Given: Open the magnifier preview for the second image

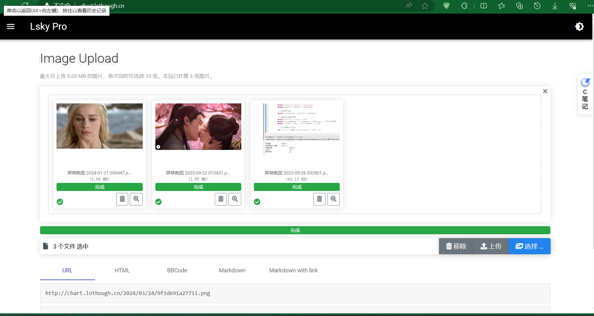Looking at the screenshot, I should click(235, 199).
